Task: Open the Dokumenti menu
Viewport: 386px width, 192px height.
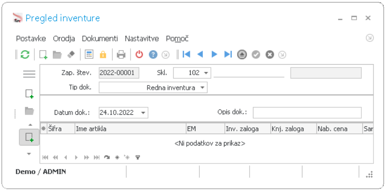Action: click(x=100, y=39)
